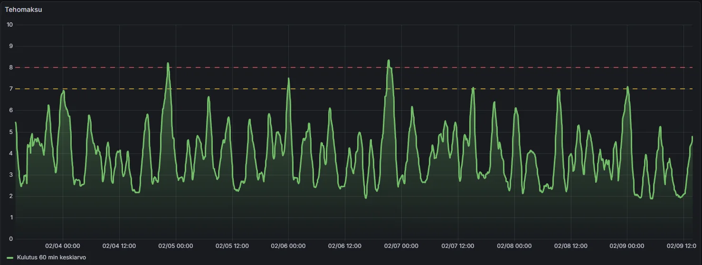This screenshot has width=702, height=265.
Task: Select the 02/05 00:00 time axis label
Action: [176, 246]
